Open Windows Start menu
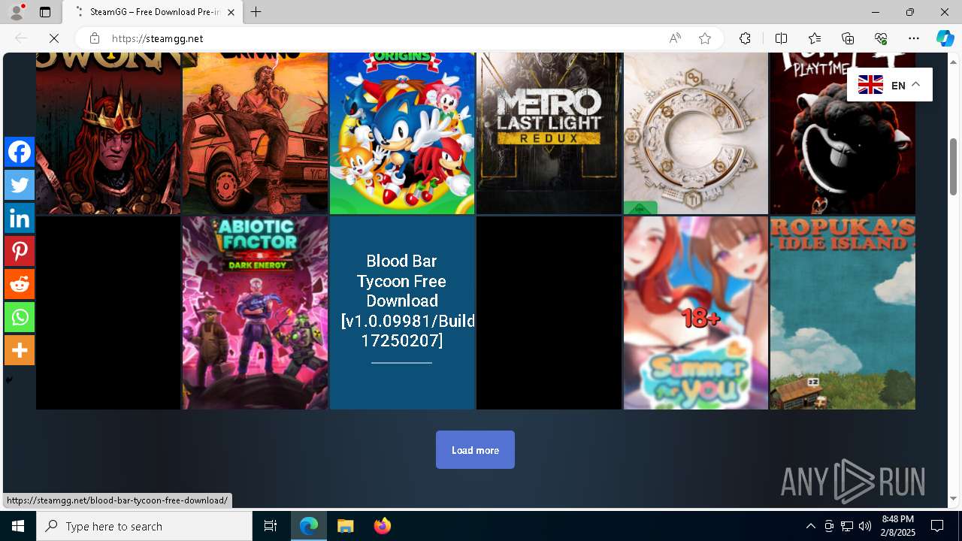This screenshot has width=962, height=541. point(18,526)
